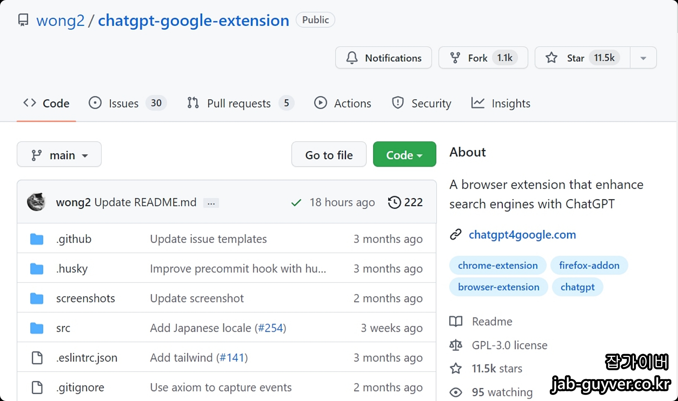Click the 18 hours ago commit timestamp
Screen dimensions: 678x401
342,202
